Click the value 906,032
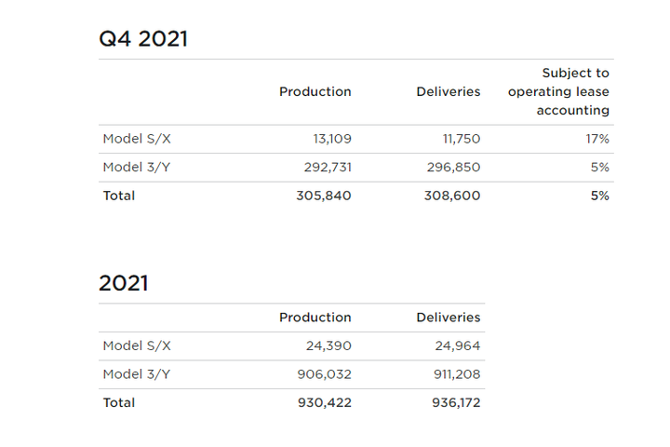This screenshot has width=670, height=447. click(325, 374)
